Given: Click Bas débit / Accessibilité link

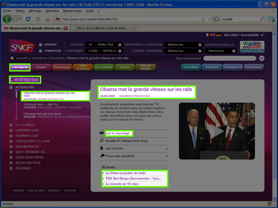Looking at the screenshot, I should click(241, 35).
